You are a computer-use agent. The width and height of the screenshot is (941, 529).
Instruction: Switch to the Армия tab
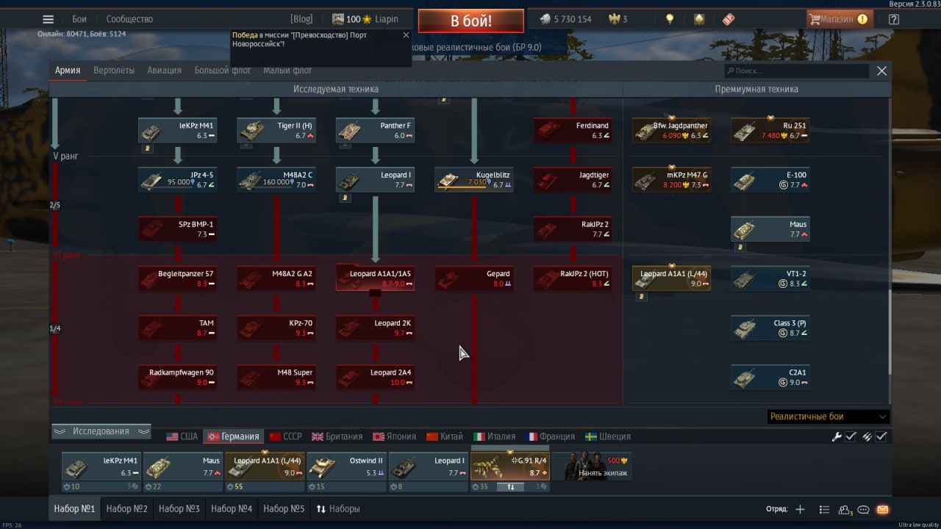[x=68, y=71]
